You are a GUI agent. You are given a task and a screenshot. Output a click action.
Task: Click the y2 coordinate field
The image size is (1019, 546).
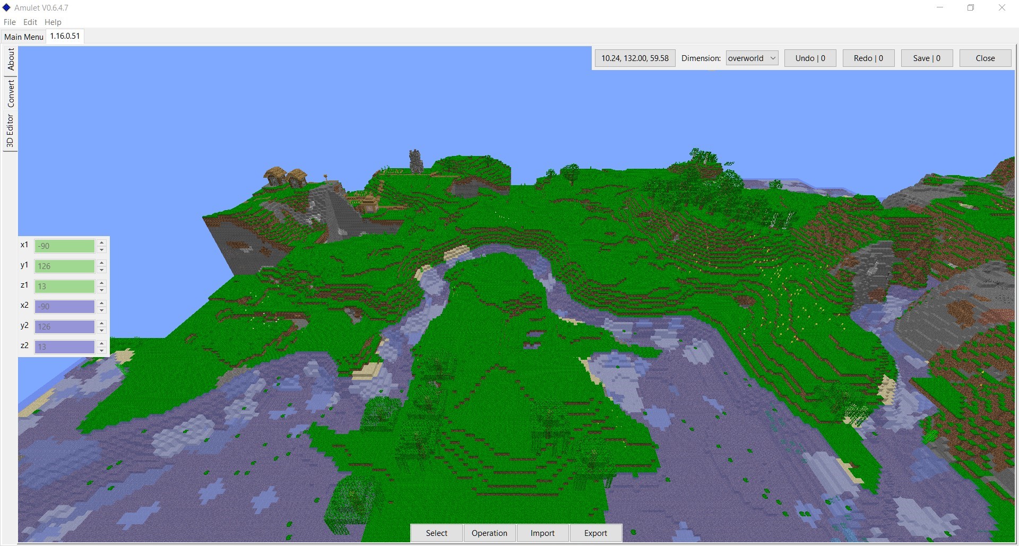[x=65, y=326]
